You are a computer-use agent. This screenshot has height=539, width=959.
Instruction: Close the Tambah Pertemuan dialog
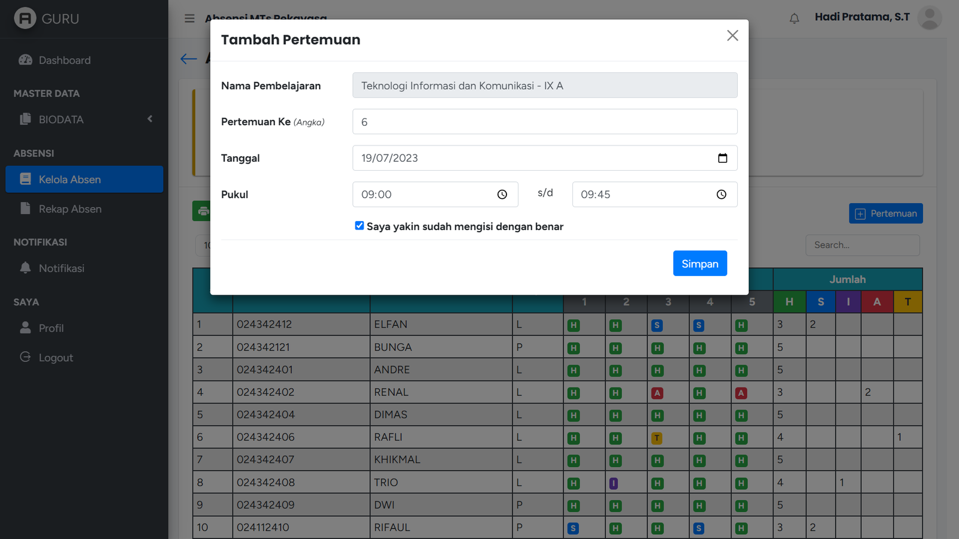pos(732,36)
